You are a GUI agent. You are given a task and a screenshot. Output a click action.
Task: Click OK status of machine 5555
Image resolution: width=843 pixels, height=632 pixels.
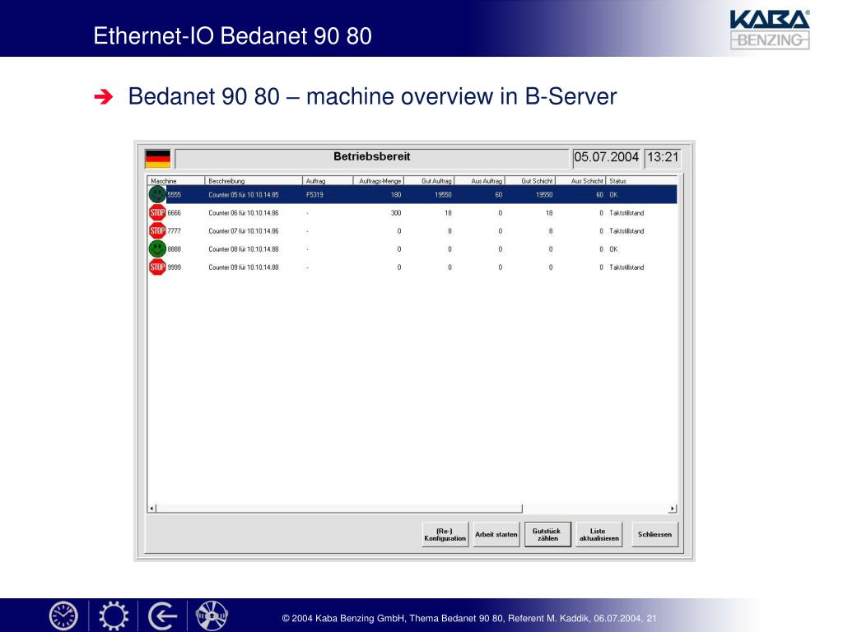(x=613, y=195)
